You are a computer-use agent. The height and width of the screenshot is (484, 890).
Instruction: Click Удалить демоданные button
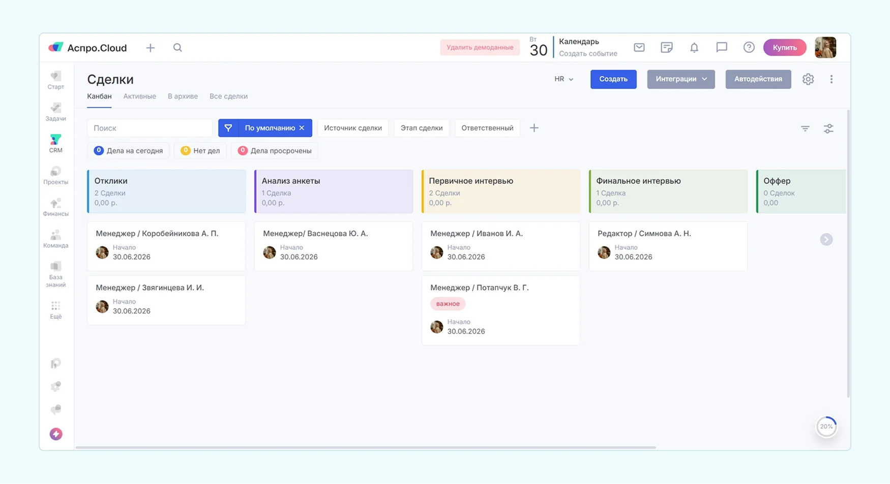480,47
